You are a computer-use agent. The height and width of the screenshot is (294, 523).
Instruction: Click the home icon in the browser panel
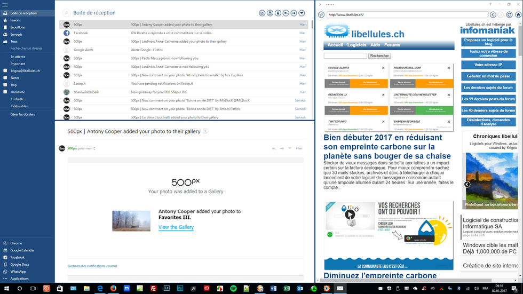coord(518,14)
